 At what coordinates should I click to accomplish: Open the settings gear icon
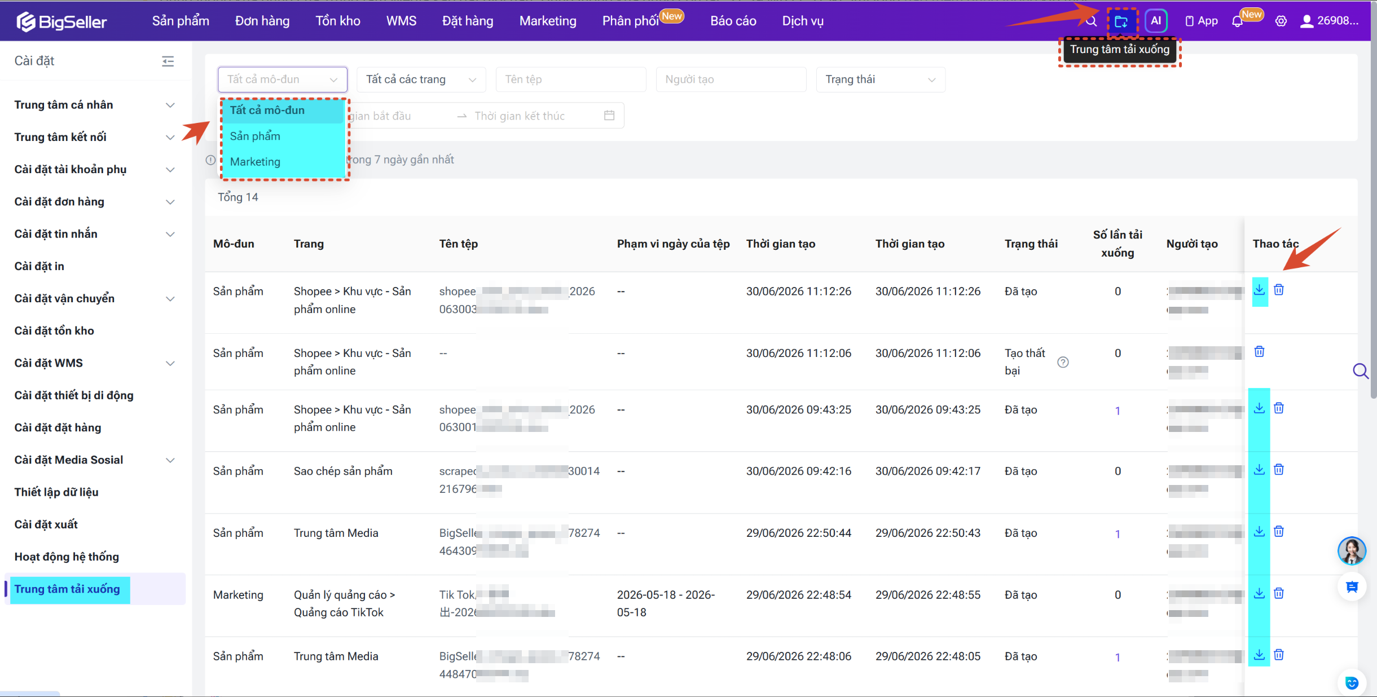coord(1281,21)
